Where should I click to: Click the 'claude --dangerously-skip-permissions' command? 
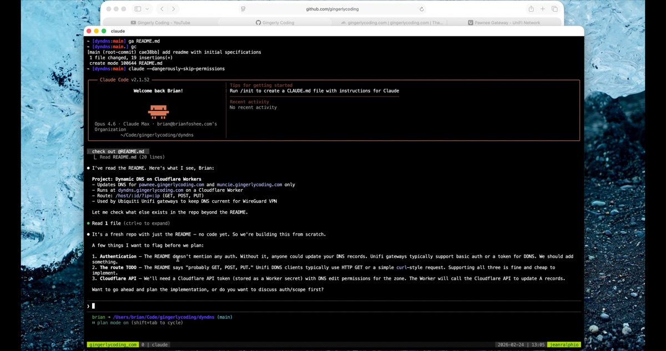tap(176, 69)
